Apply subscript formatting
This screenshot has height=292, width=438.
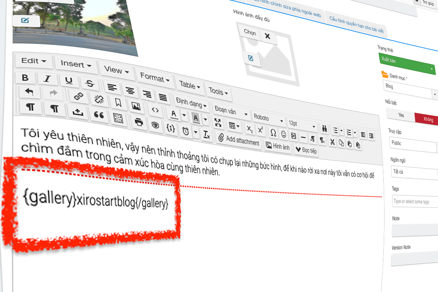249,128
